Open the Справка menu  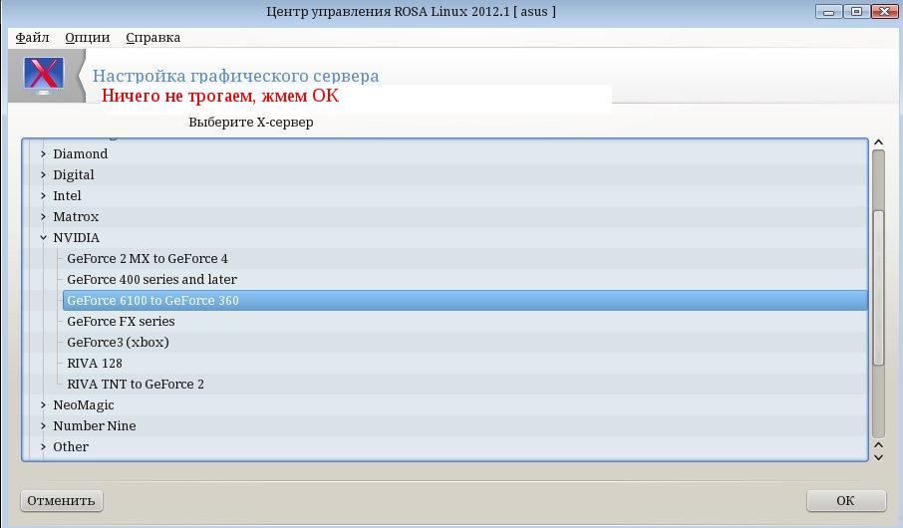[152, 38]
